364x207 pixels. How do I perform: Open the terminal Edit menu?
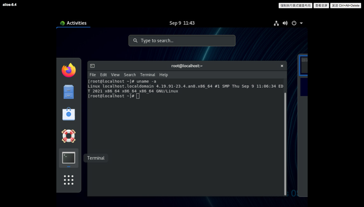[x=103, y=75]
